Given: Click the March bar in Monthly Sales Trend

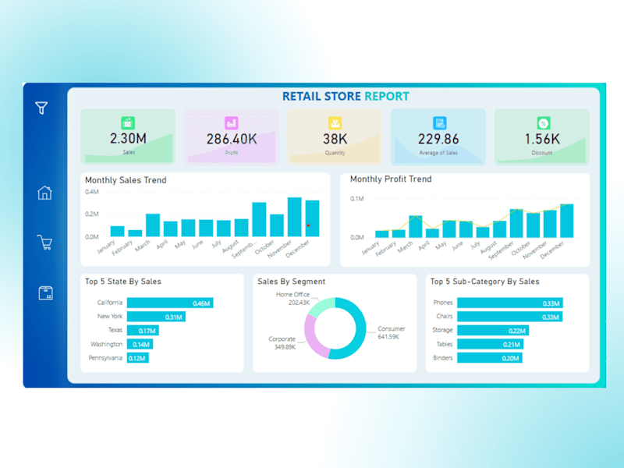Looking at the screenshot, I should [153, 225].
